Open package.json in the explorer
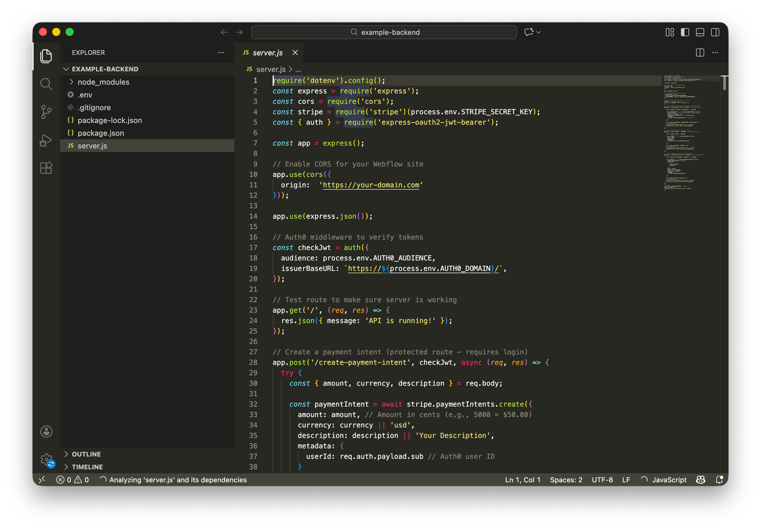The width and height of the screenshot is (761, 529). click(x=101, y=133)
